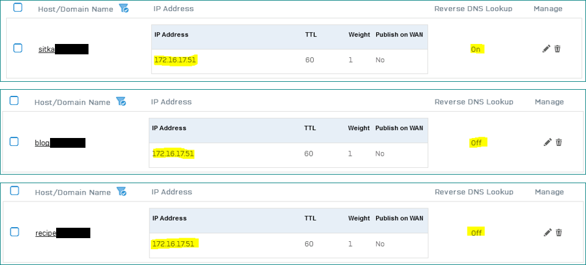
Task: Check the sitka row checkbox
Action: [18, 48]
